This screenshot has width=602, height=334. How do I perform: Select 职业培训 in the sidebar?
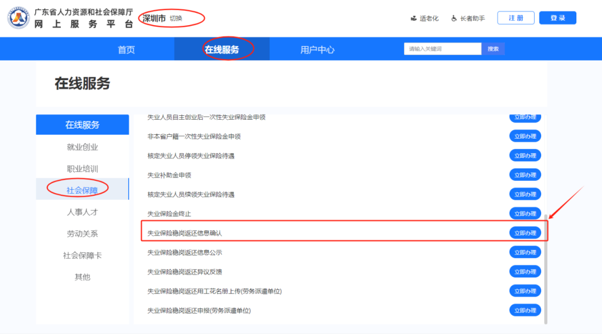point(82,169)
